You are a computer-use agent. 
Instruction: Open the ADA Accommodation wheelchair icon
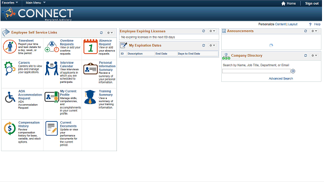(10, 97)
